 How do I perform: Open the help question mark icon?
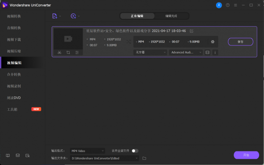(x=227, y=5)
